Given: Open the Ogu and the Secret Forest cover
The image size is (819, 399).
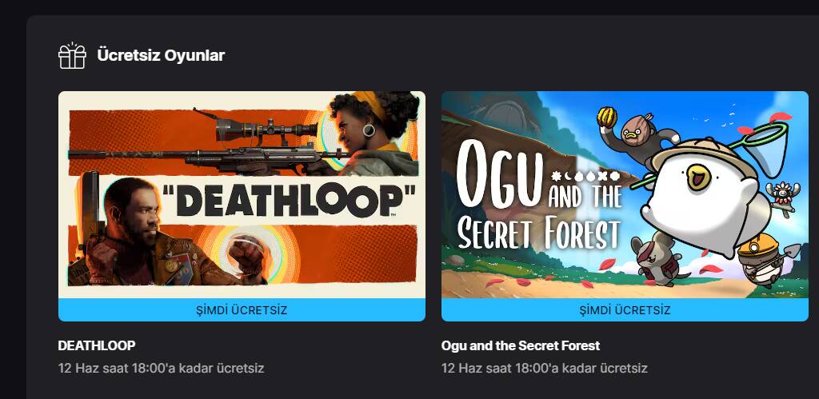Looking at the screenshot, I should coord(625,195).
